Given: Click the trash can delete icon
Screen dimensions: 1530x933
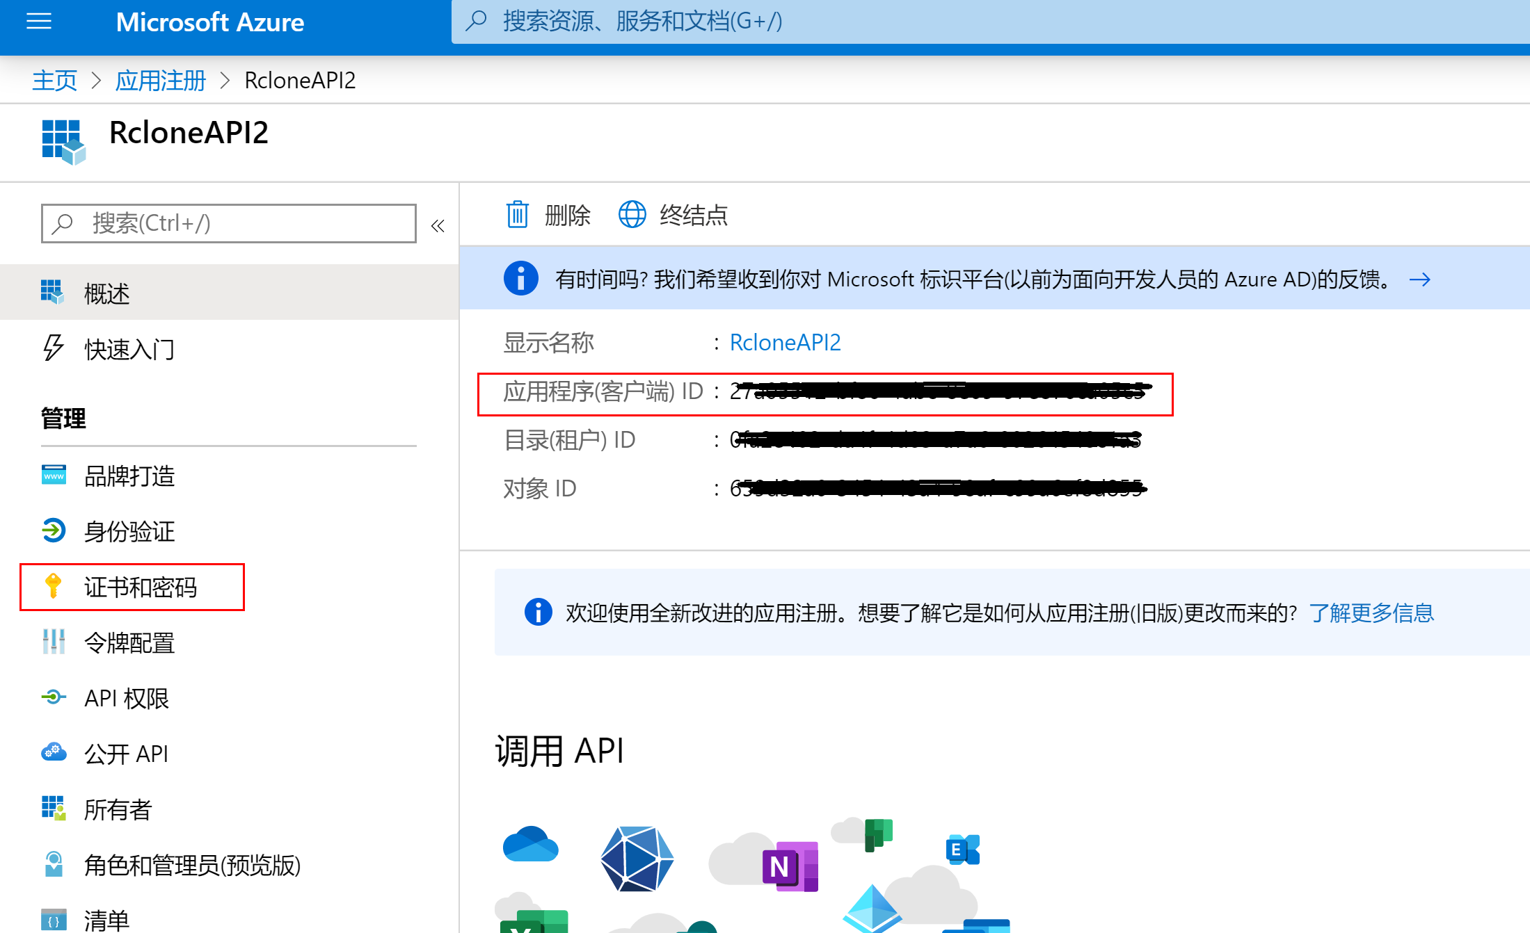Looking at the screenshot, I should tap(517, 214).
